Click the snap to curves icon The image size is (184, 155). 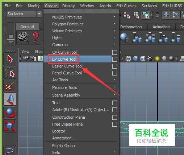[175, 15]
